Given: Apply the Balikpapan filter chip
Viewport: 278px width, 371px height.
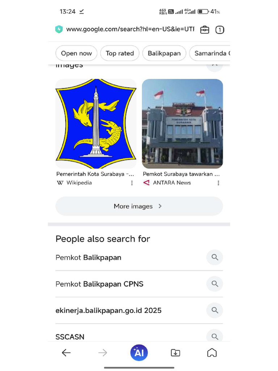Looking at the screenshot, I should (x=164, y=53).
